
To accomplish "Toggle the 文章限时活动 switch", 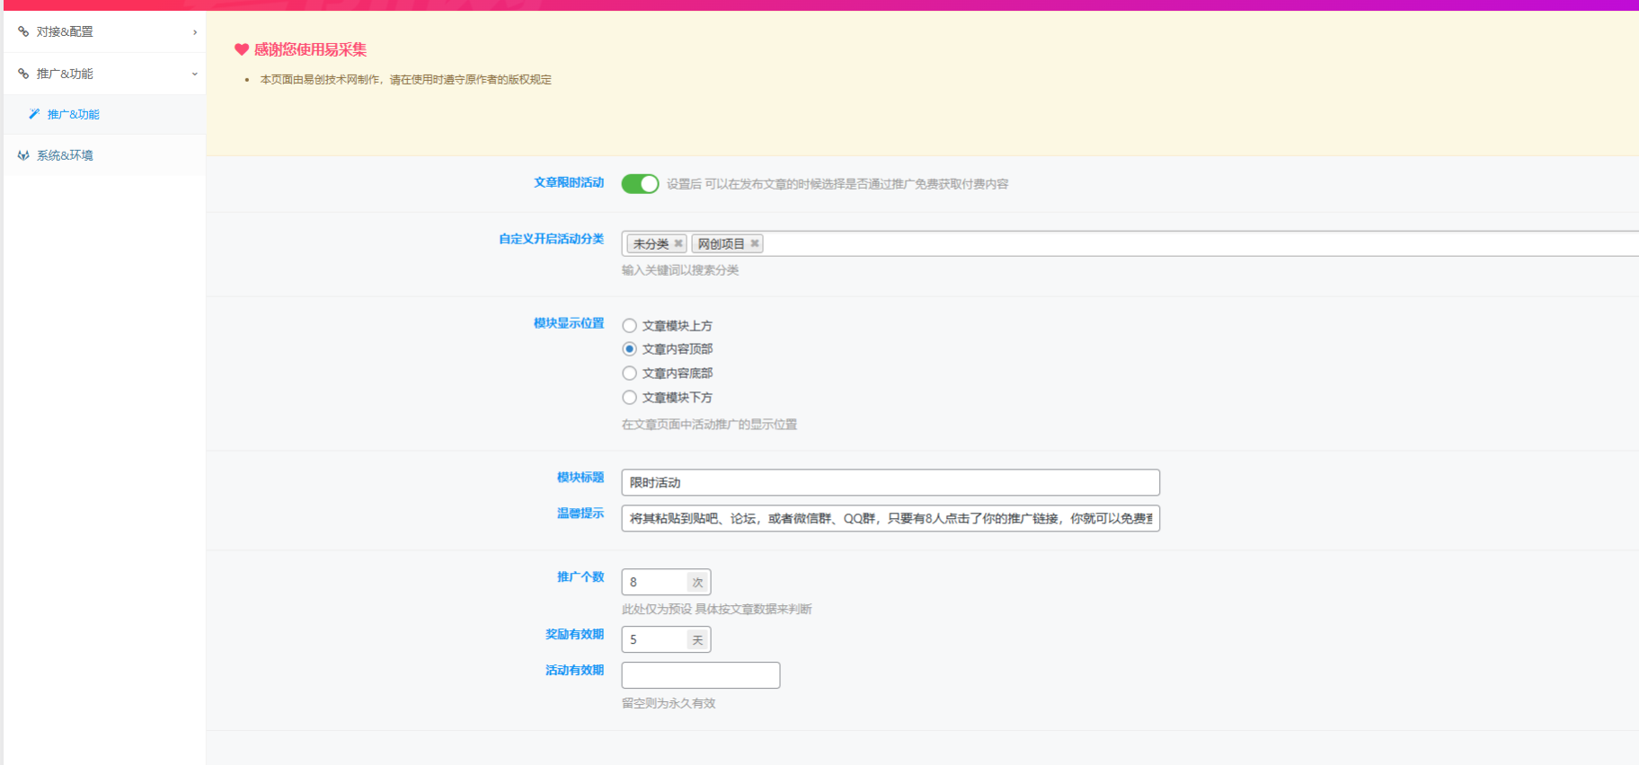I will (640, 184).
